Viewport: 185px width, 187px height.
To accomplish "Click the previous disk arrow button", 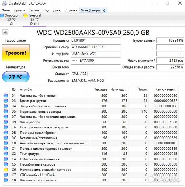I will [6, 32].
